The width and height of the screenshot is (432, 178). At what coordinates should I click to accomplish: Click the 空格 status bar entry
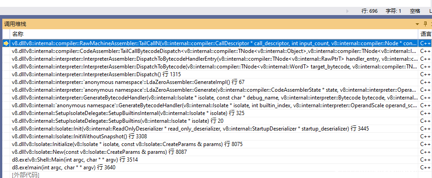point(415,11)
